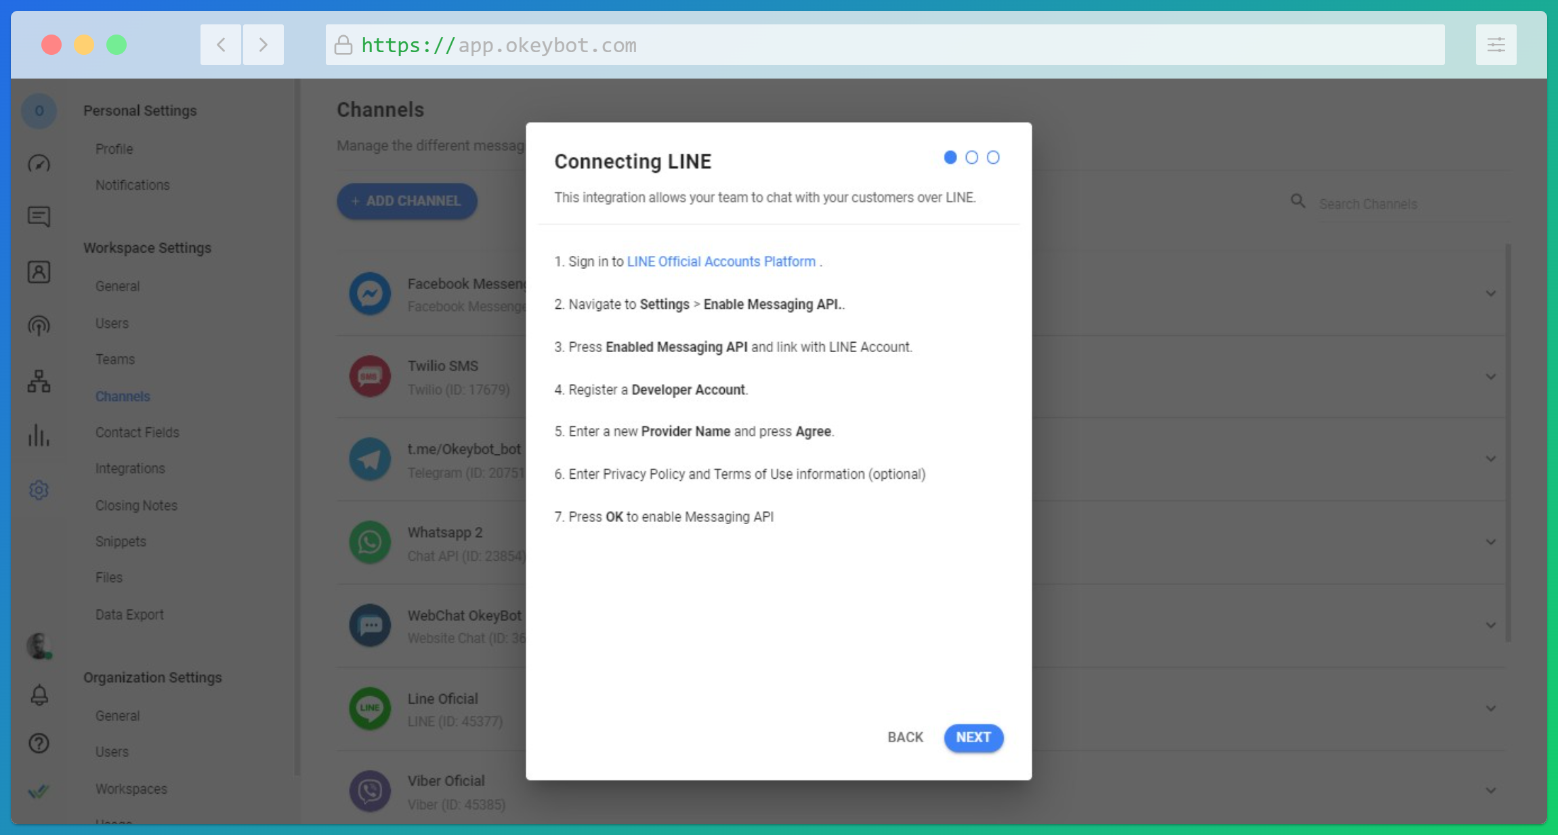Image resolution: width=1558 pixels, height=835 pixels.
Task: Select the second step indicator dot
Action: point(971,157)
